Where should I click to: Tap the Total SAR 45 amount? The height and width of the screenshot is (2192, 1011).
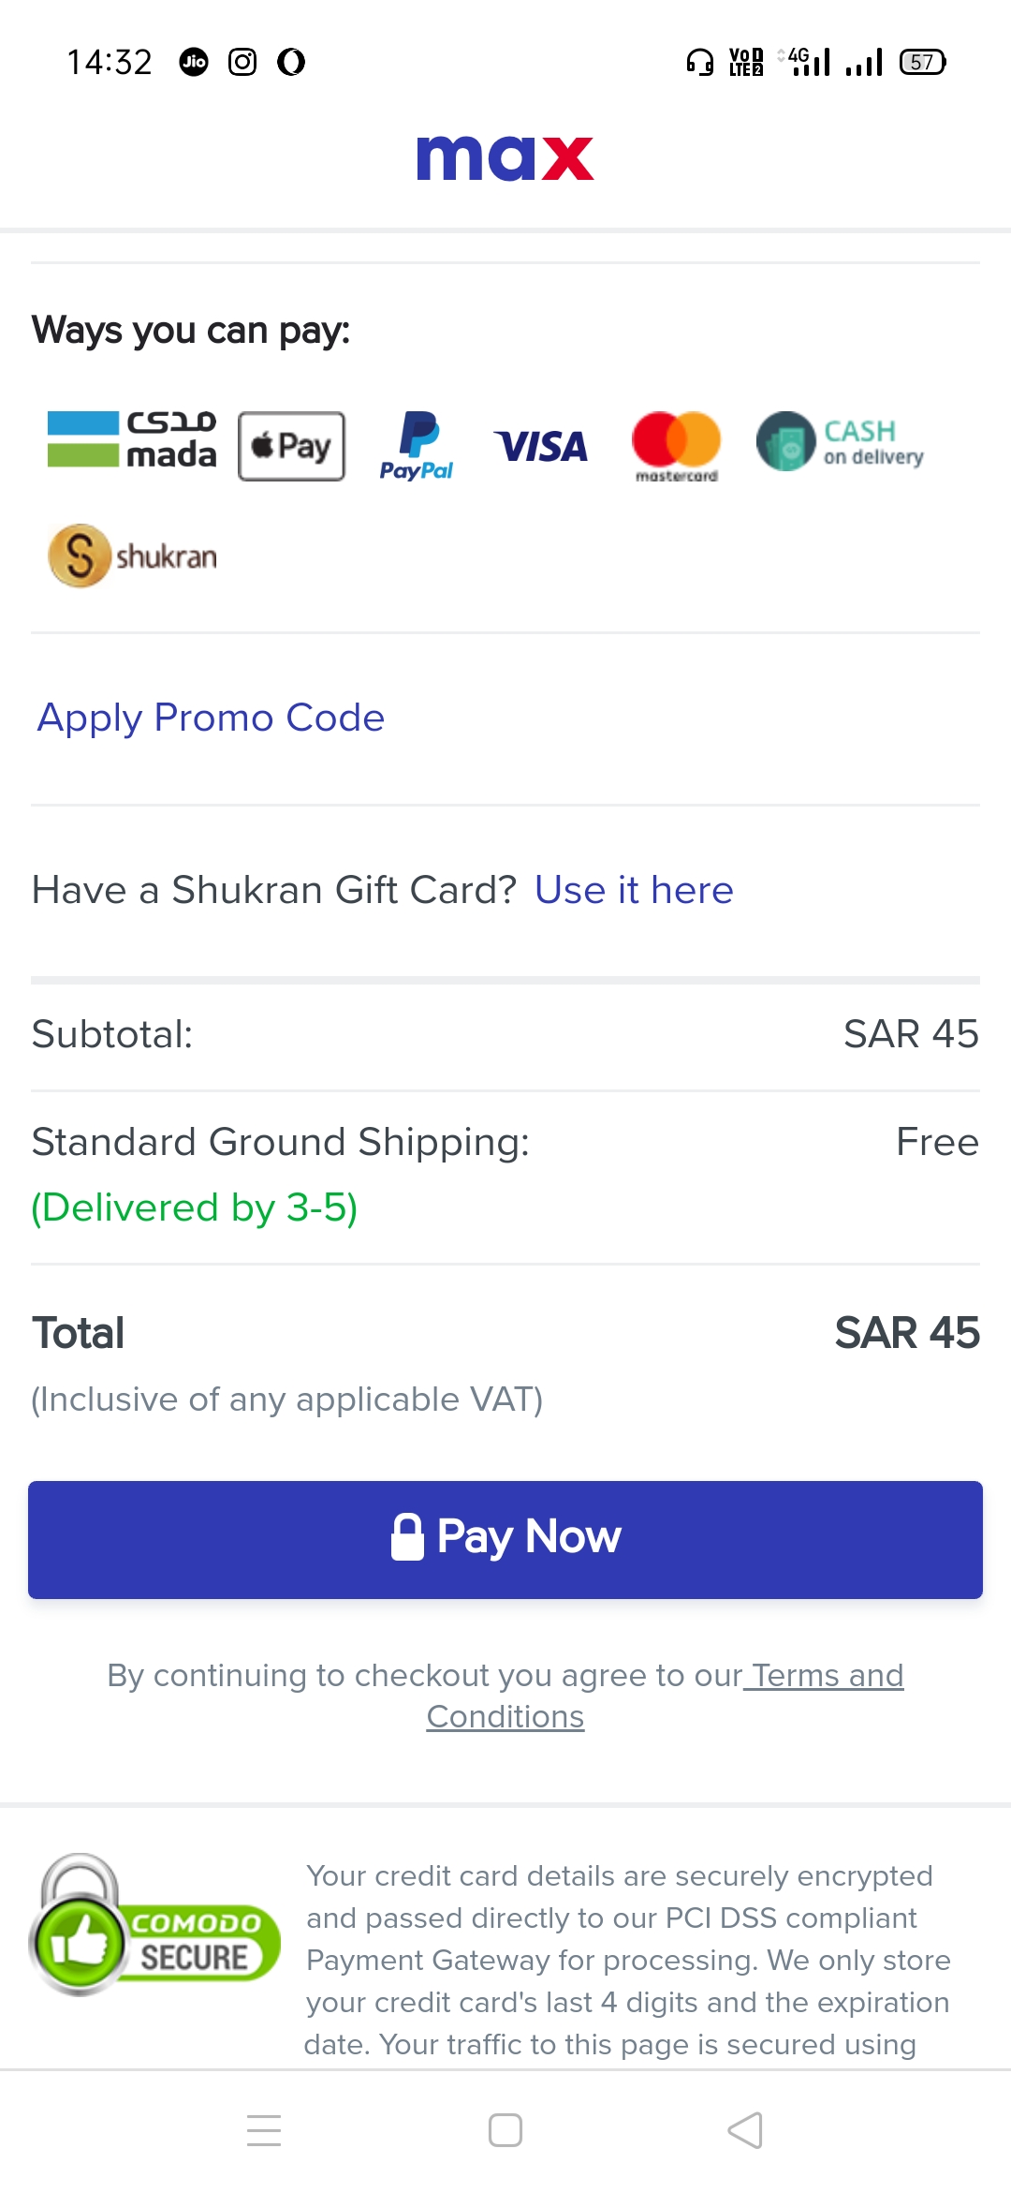[x=906, y=1333]
